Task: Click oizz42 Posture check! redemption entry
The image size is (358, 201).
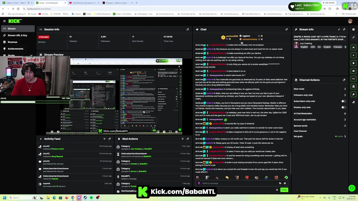Action: [x=76, y=147]
